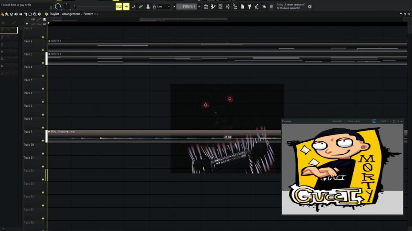Open the Playlist menu dropdown
412x231 pixels.
(55, 14)
